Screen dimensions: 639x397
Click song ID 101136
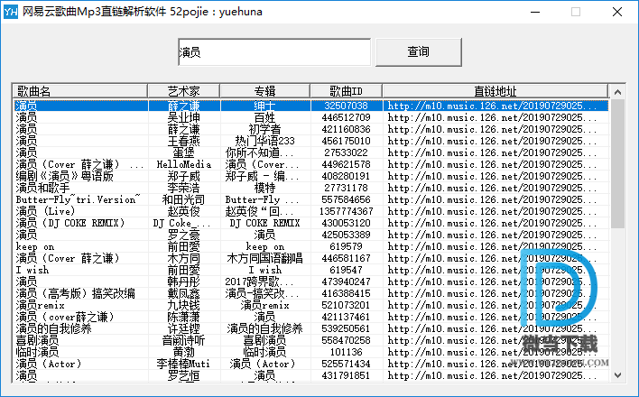(346, 352)
